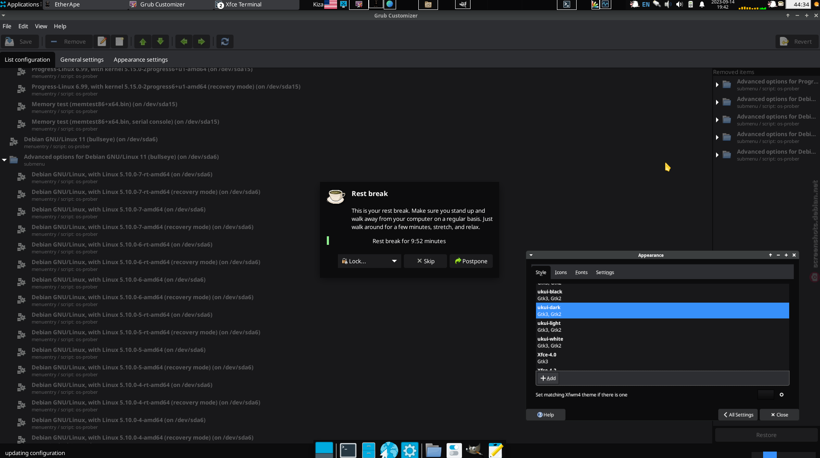The height and width of the screenshot is (458, 820).
Task: Switch to General settings tab
Action: point(82,59)
